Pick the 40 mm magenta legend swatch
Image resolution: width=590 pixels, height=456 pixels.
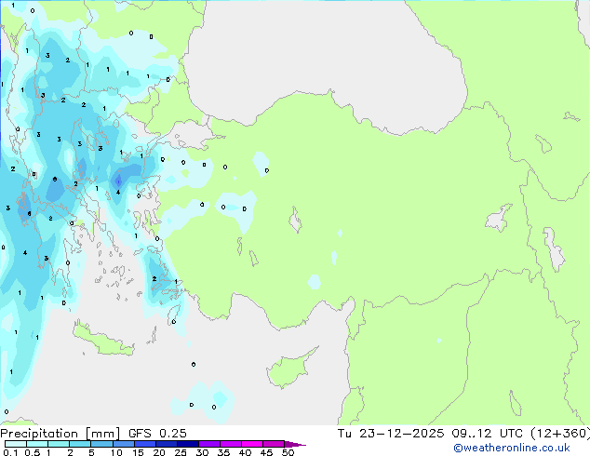pyautogui.click(x=252, y=445)
